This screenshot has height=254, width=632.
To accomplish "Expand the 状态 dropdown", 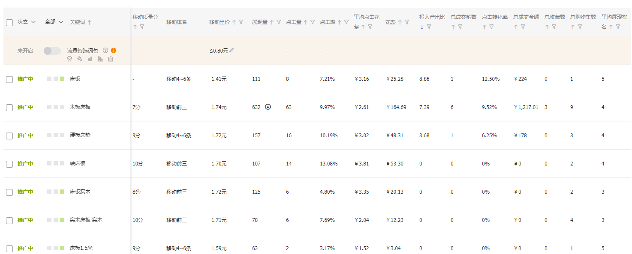I will (x=27, y=22).
